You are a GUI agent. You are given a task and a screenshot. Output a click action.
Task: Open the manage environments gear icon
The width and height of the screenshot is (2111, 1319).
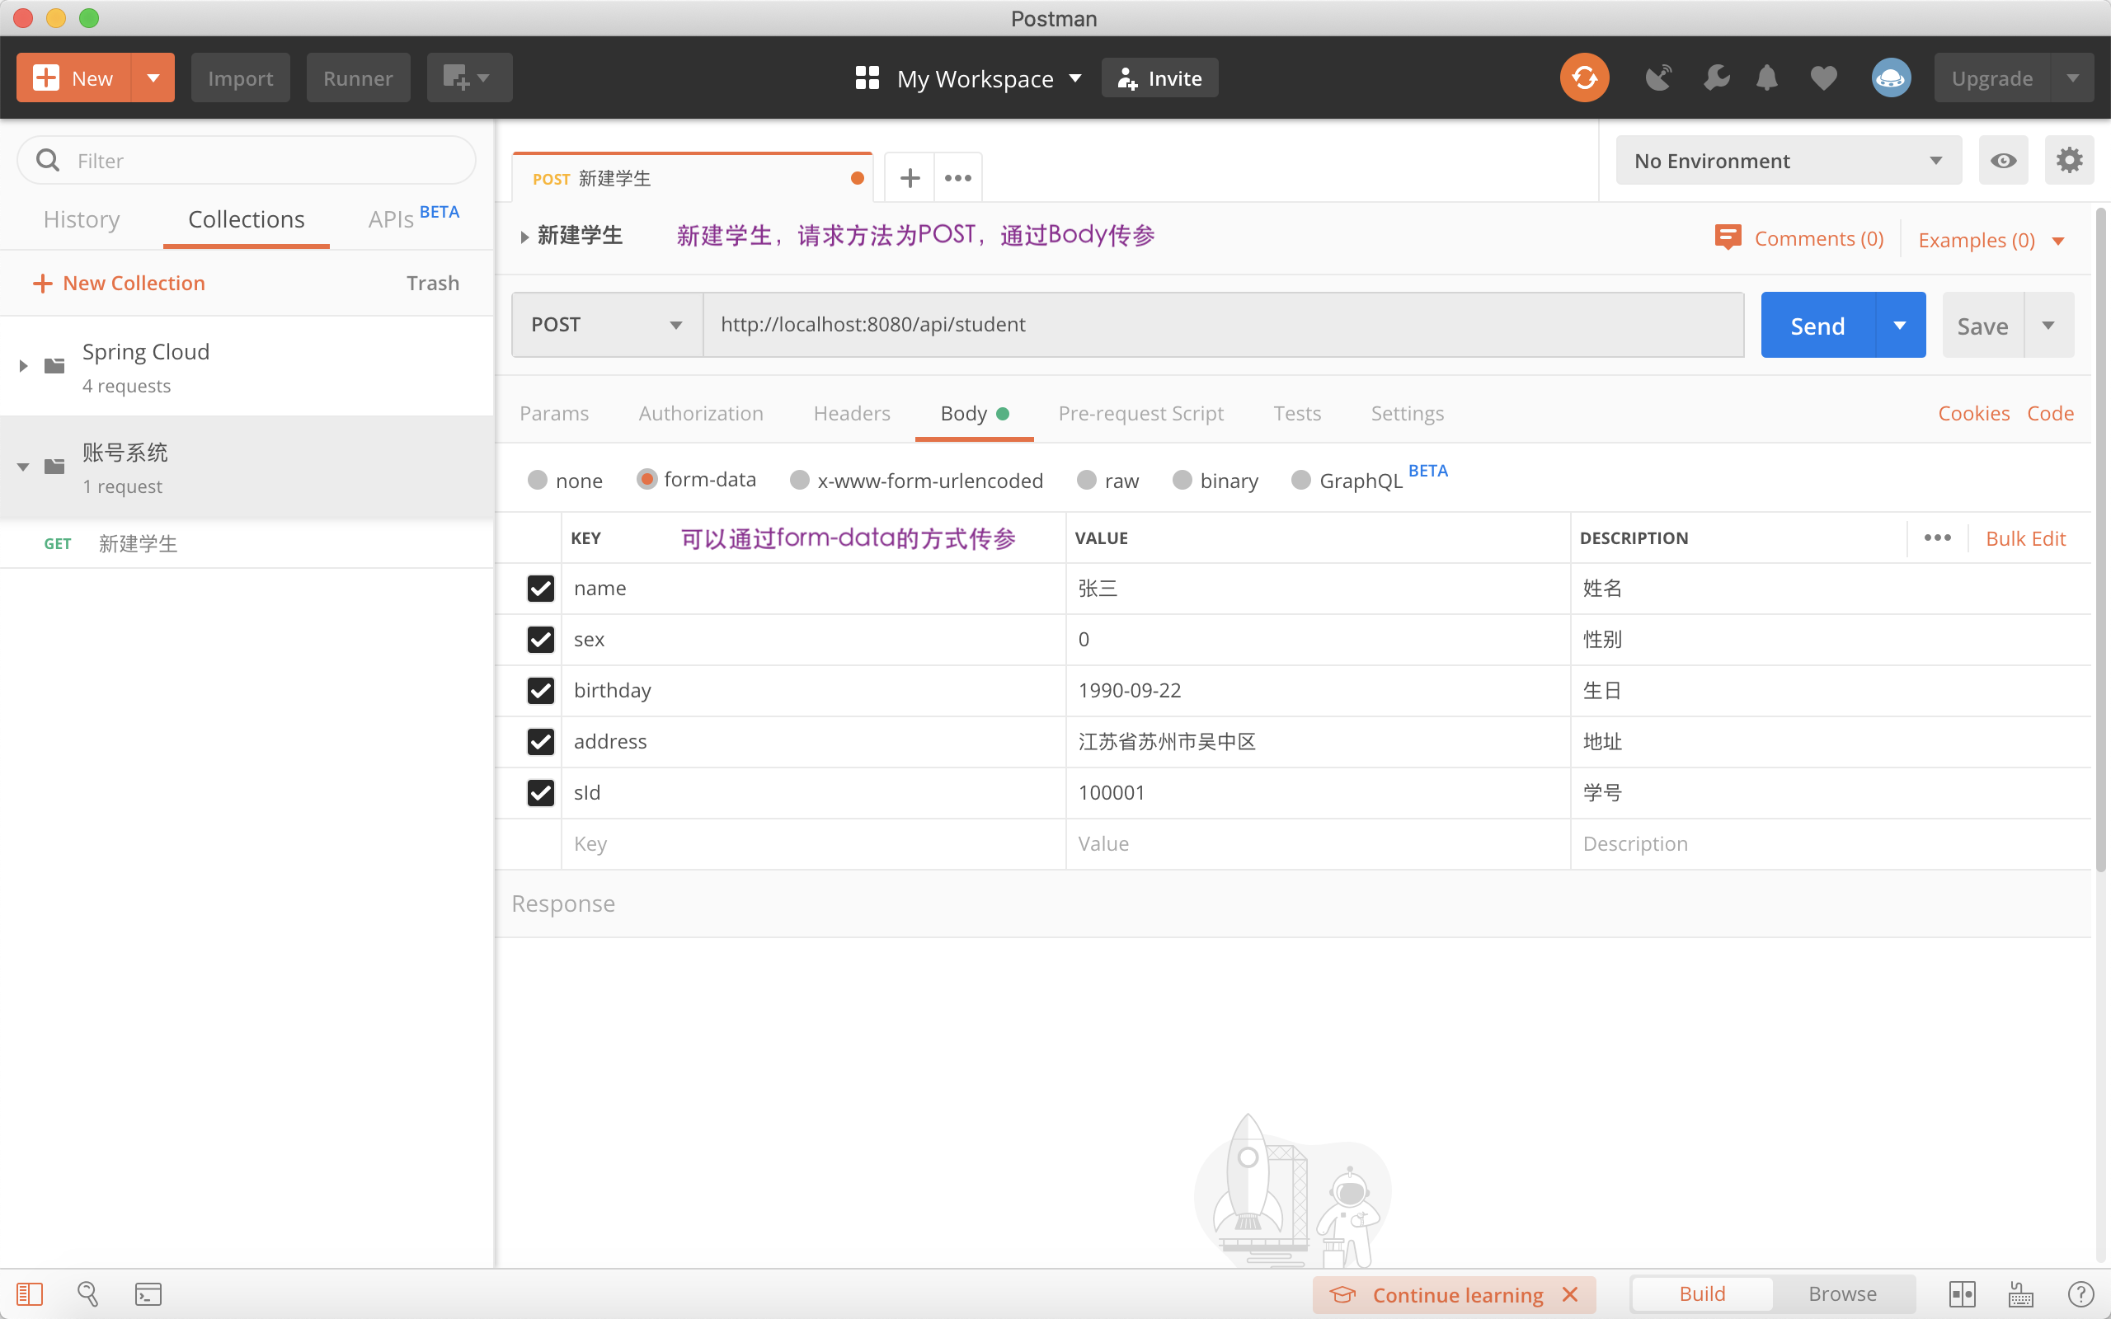pos(2069,161)
